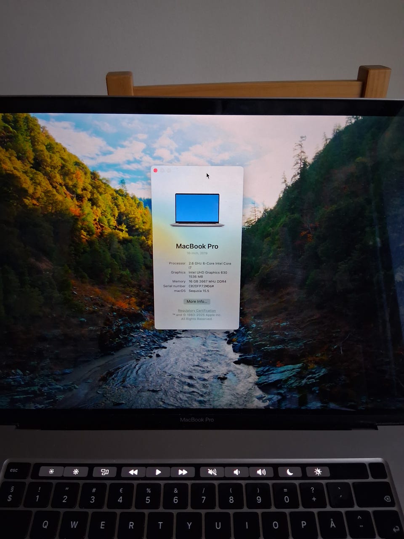
Task: Tap the Touch Bar volume up icon
Action: tap(261, 472)
